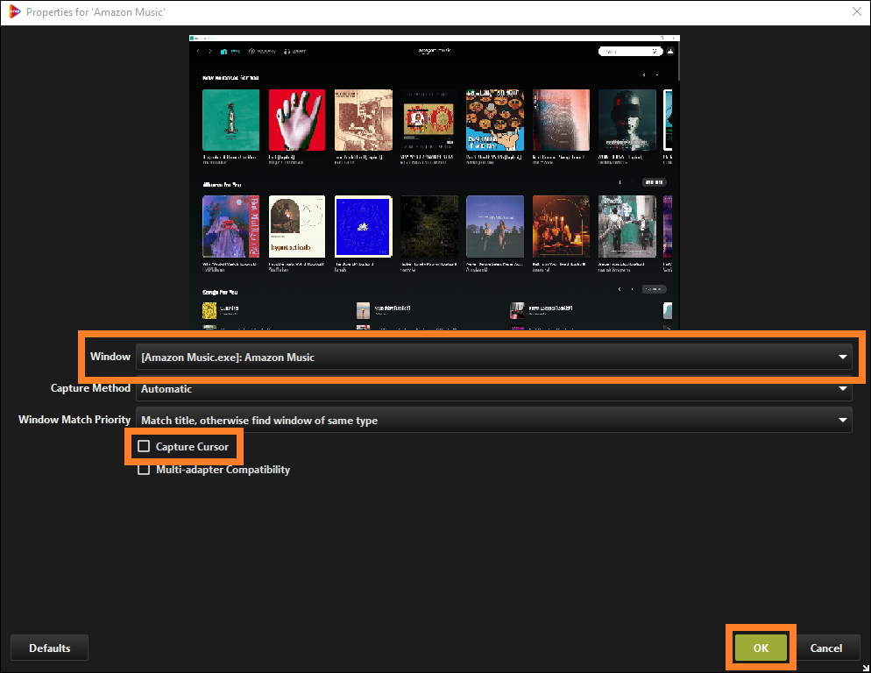Screen dimensions: 871x673
Task: Click the teal album cover in preview
Action: pos(230,120)
